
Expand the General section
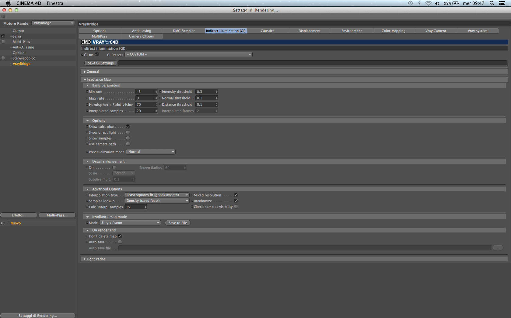coord(85,72)
